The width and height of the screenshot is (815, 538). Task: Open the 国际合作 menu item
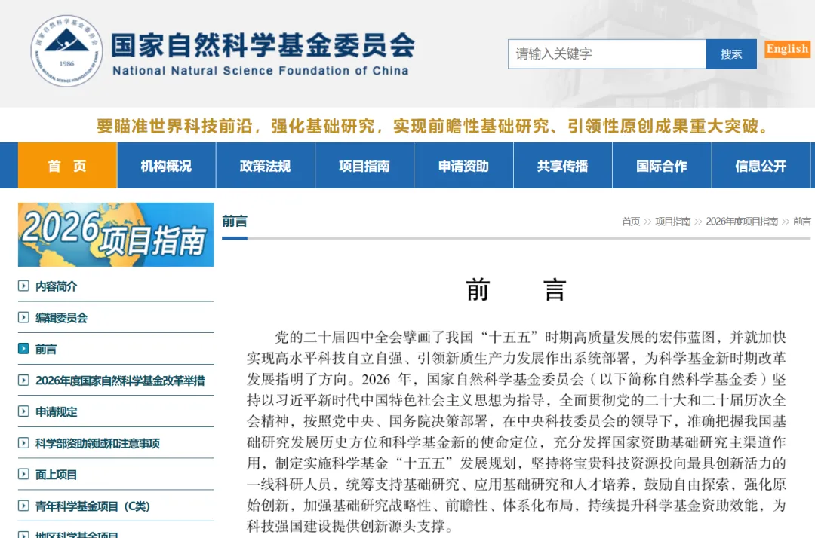click(662, 166)
